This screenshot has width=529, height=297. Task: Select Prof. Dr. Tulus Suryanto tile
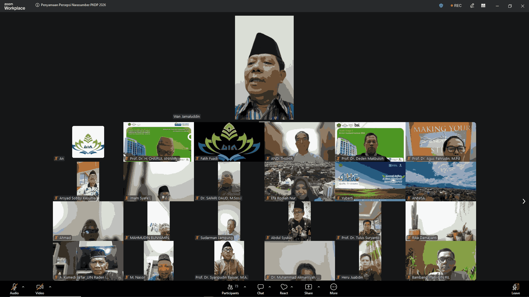370,221
